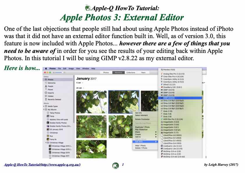Click the Apple menu icon in the menu bar
Screen dimensions: 245x173
46,69
